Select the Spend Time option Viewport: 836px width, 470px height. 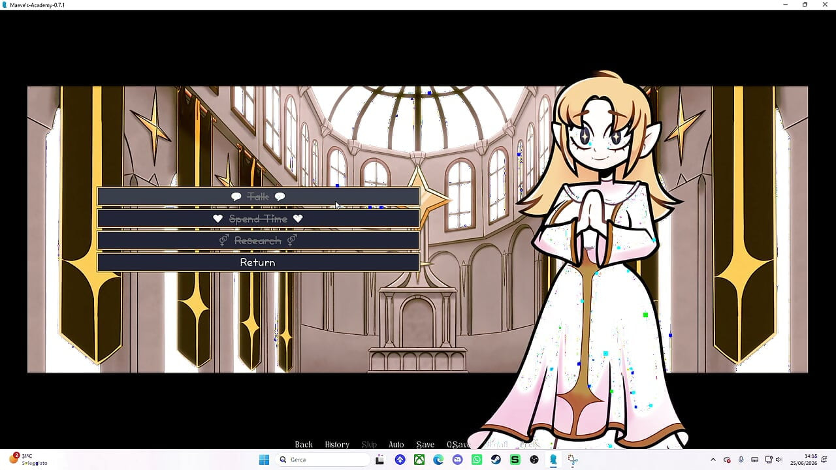pos(258,219)
